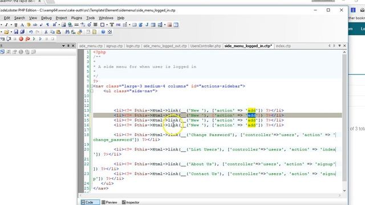The width and height of the screenshot is (365, 205).
Task: Cut selection with scissors icon
Action: (x=46, y=32)
